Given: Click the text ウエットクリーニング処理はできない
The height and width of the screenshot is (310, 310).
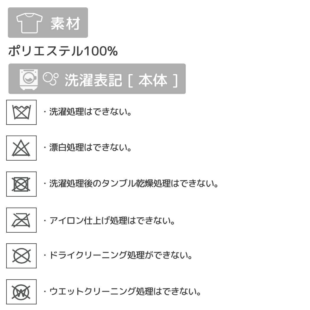Looking at the screenshot, I should click(125, 292).
